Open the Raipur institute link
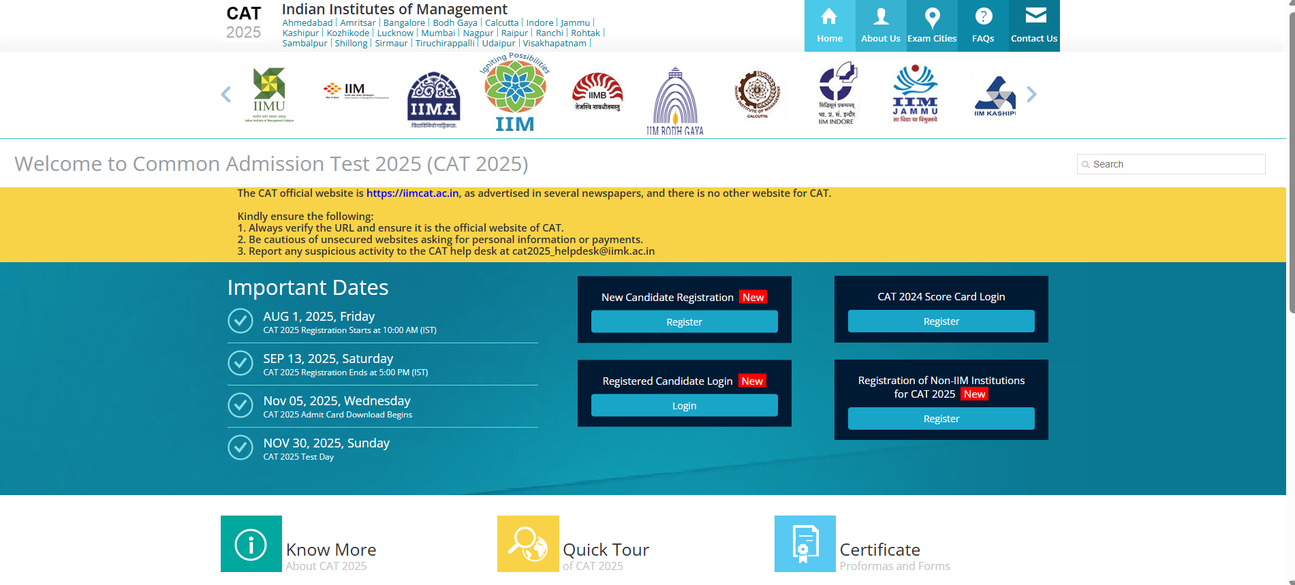Image resolution: width=1295 pixels, height=585 pixels. [515, 33]
